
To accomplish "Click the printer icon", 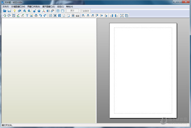I will (77, 16).
